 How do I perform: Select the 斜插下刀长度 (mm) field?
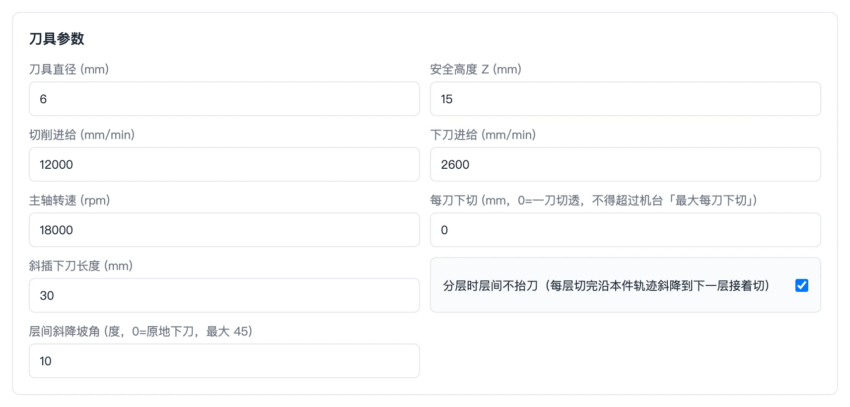coord(224,295)
